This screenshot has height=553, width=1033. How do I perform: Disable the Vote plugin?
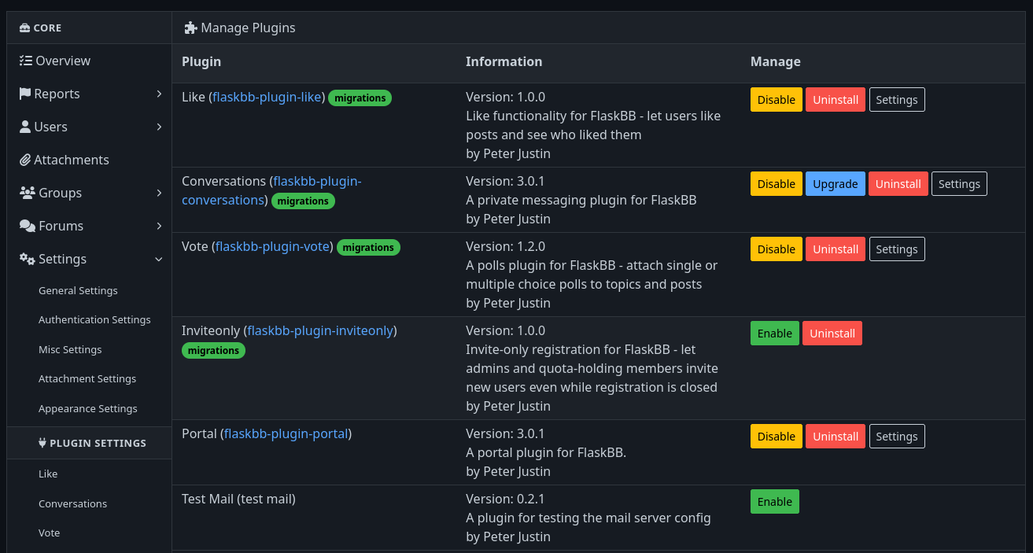click(x=777, y=249)
